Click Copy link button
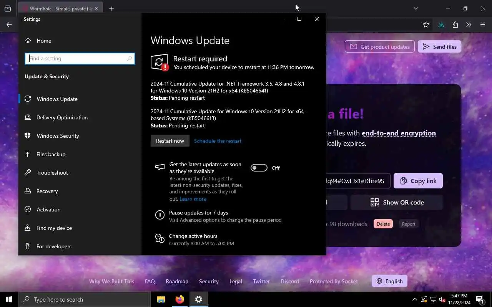 click(418, 181)
